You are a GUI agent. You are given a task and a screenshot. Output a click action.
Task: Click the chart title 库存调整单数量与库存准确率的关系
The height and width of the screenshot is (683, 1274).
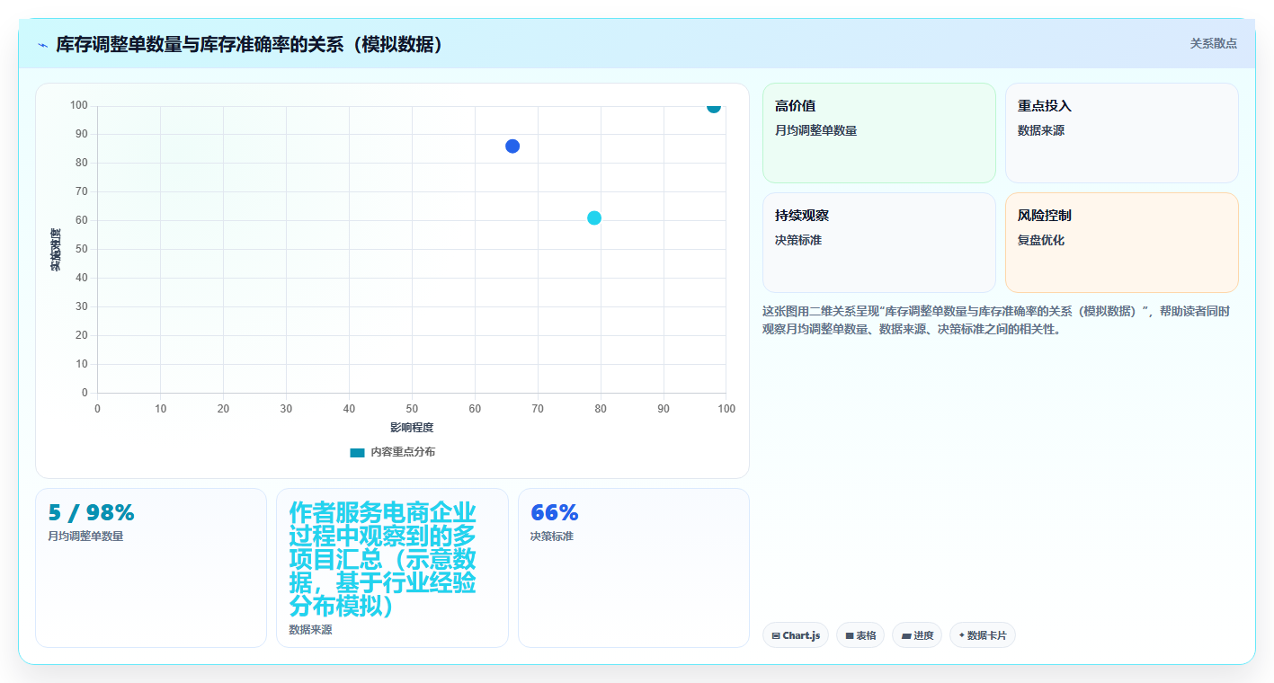(x=250, y=44)
